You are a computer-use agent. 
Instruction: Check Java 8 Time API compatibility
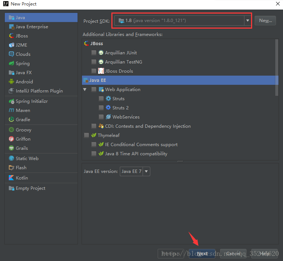94,153
